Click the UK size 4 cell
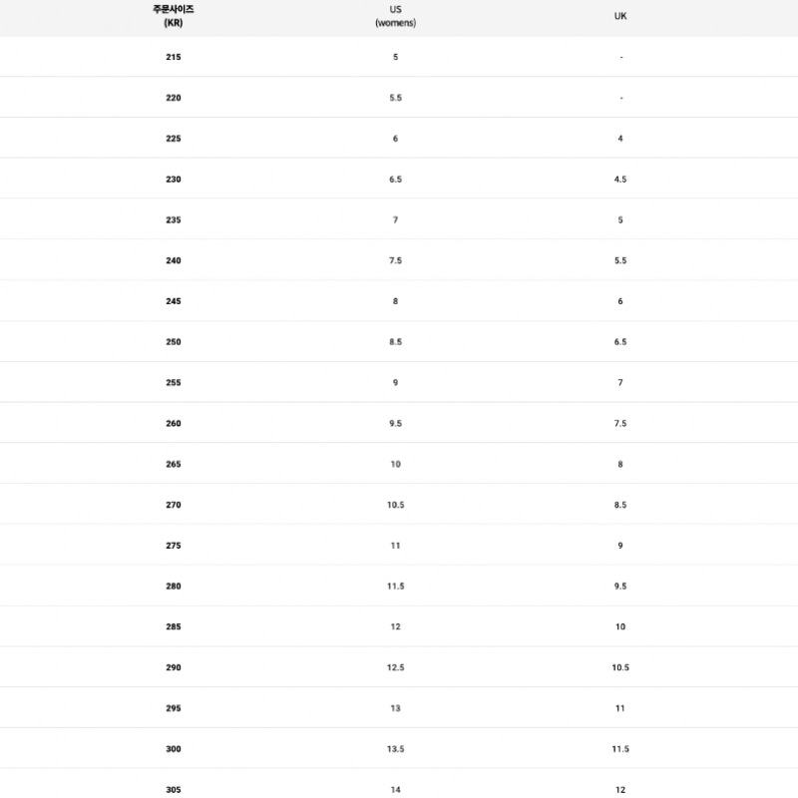 620,139
